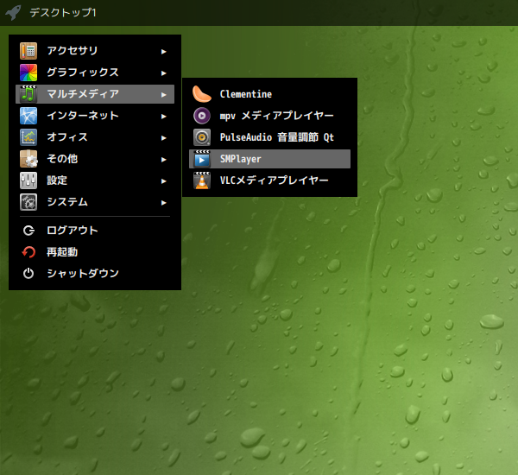Open the システム menu category

pyautogui.click(x=95, y=202)
